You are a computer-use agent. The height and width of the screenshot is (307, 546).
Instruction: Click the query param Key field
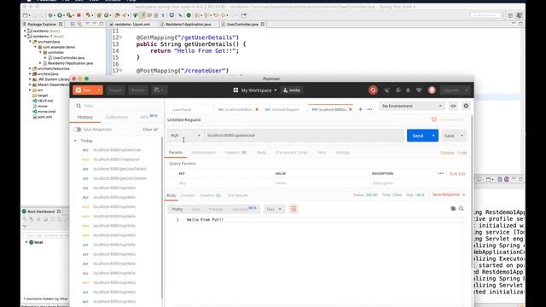pos(225,183)
